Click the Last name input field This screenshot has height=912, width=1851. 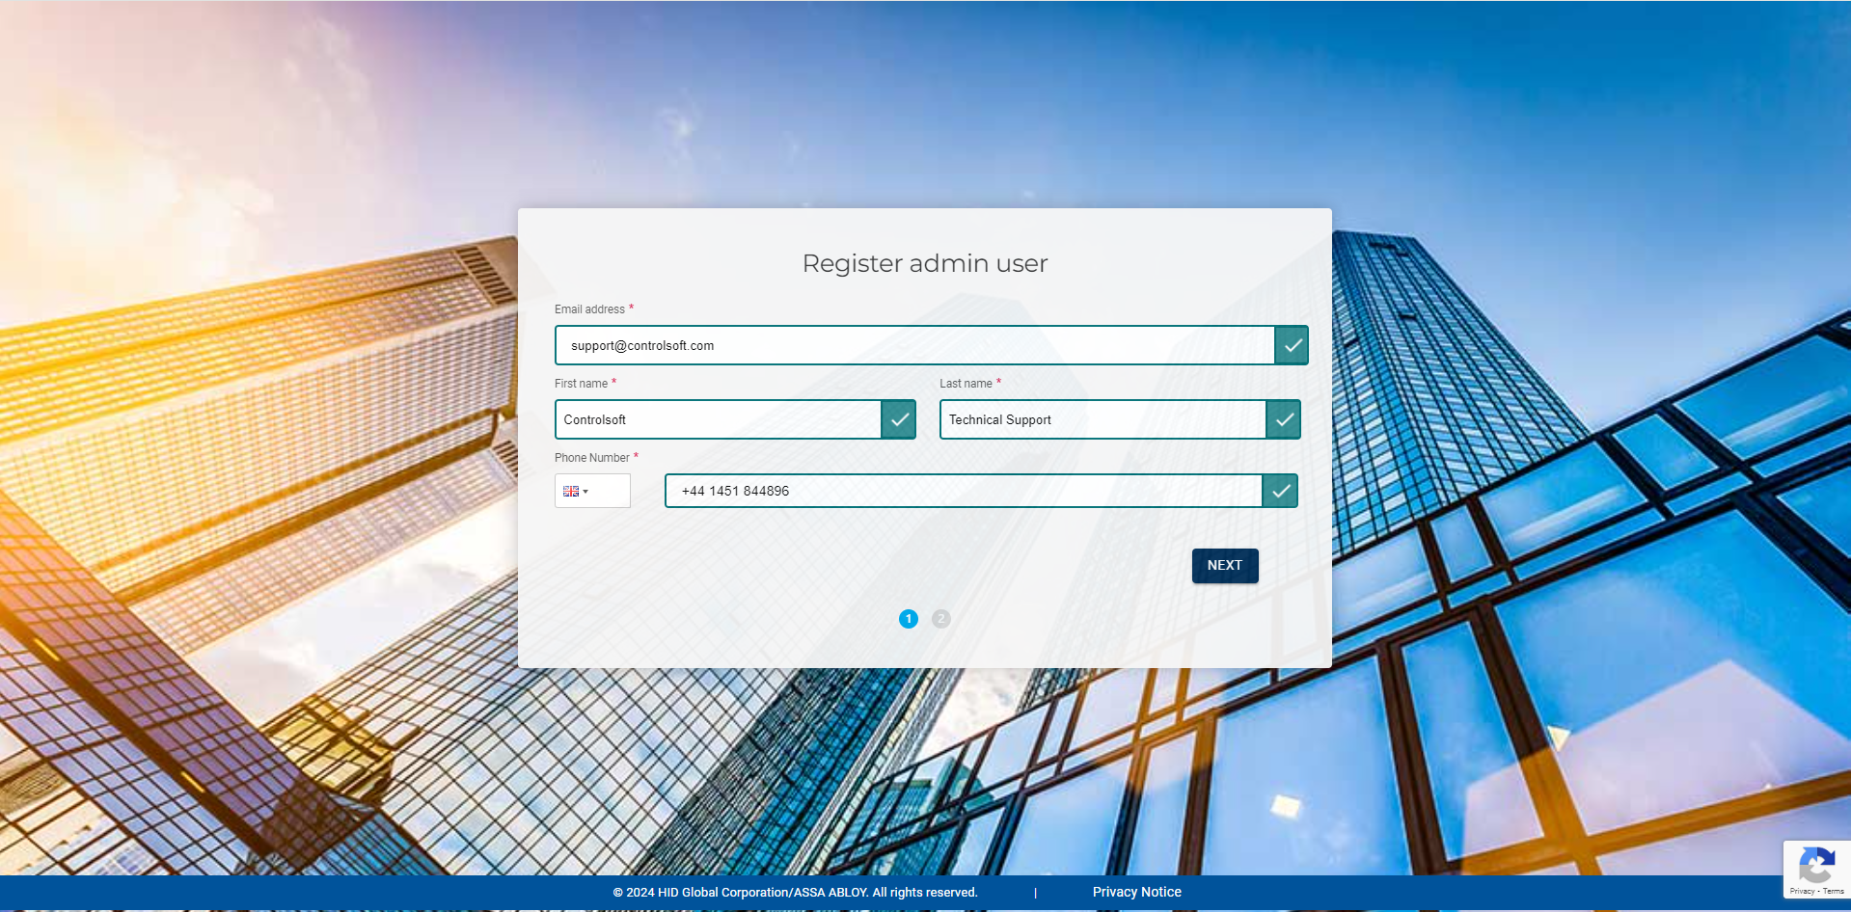1102,419
